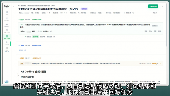Click the fabr logo

pos(7,6)
